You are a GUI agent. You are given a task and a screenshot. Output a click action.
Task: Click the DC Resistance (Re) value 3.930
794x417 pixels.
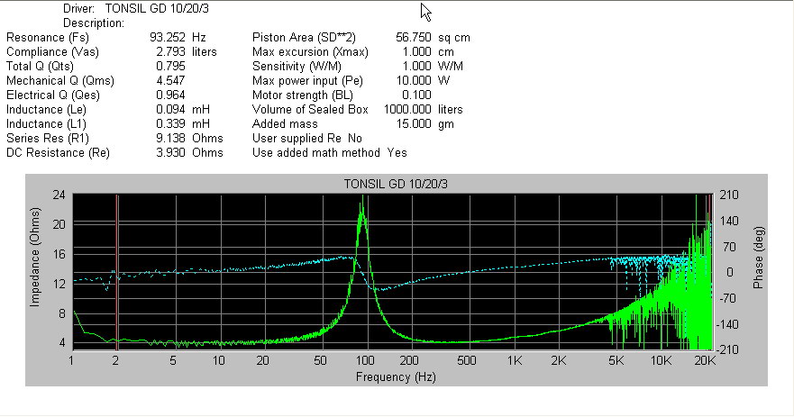click(x=170, y=153)
